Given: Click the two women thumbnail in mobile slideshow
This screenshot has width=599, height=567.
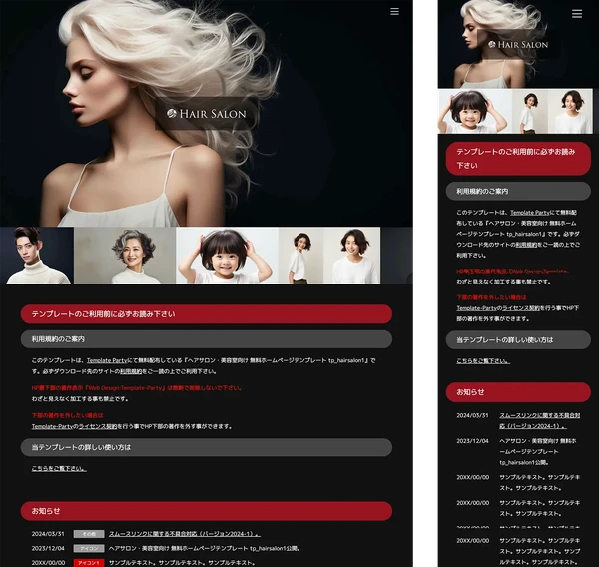Looking at the screenshot, I should tap(552, 111).
